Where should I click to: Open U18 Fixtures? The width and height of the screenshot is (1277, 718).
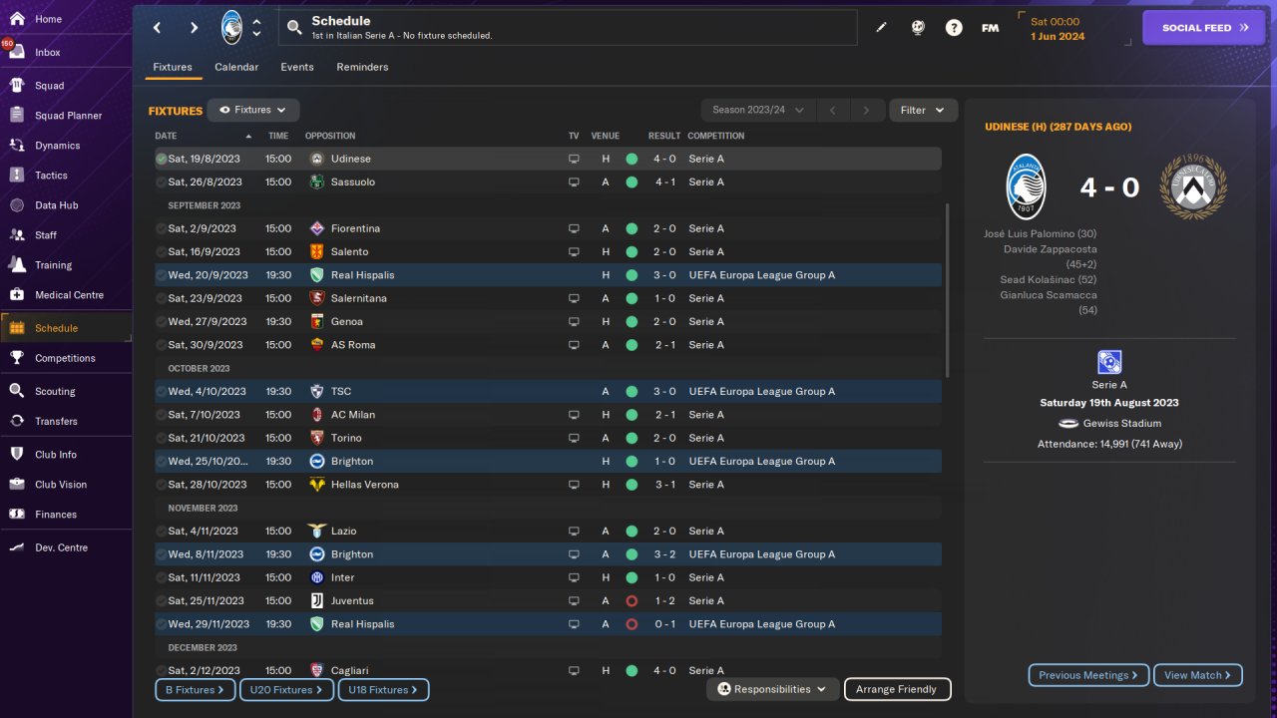383,689
